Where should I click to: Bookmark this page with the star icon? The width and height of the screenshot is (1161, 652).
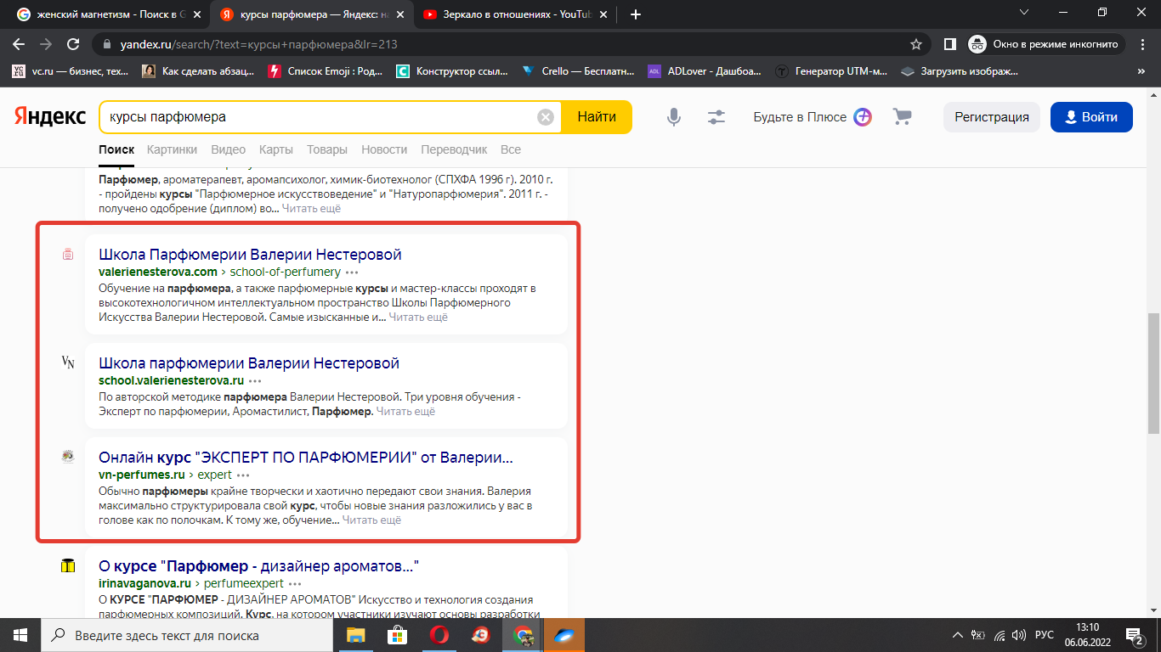915,44
